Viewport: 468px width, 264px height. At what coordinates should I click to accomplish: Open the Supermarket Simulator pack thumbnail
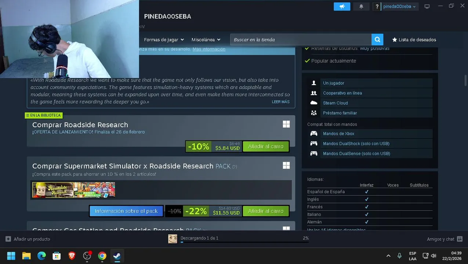tap(94, 190)
